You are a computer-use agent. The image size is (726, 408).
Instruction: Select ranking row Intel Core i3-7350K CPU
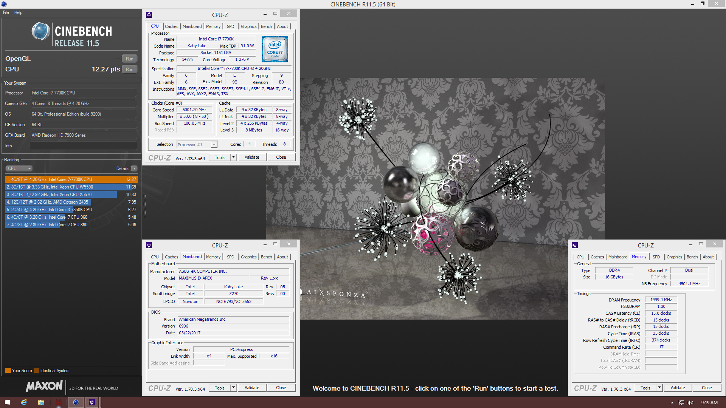click(71, 210)
